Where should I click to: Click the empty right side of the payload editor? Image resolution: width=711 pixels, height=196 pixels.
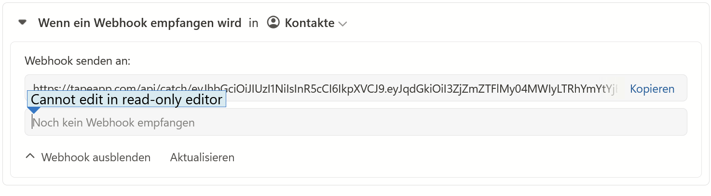(x=531, y=123)
